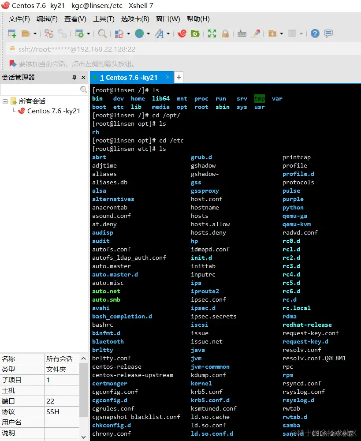Click the Xshell snail title bar icon
The height and width of the screenshot is (441, 361).
click(5, 5)
